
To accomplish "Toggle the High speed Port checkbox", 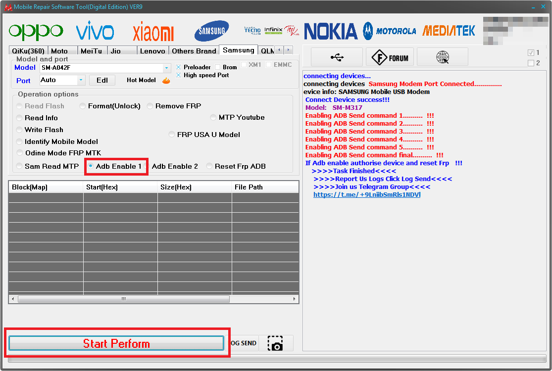I will click(x=179, y=75).
